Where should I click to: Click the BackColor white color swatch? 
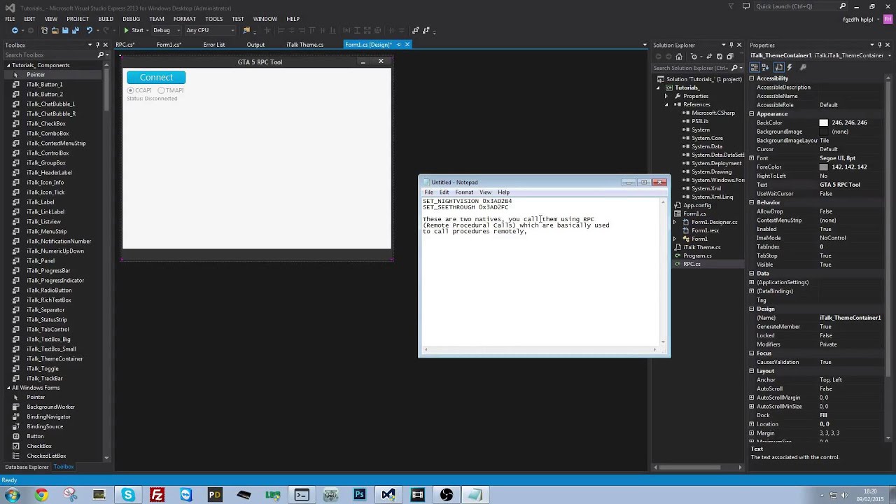point(824,122)
